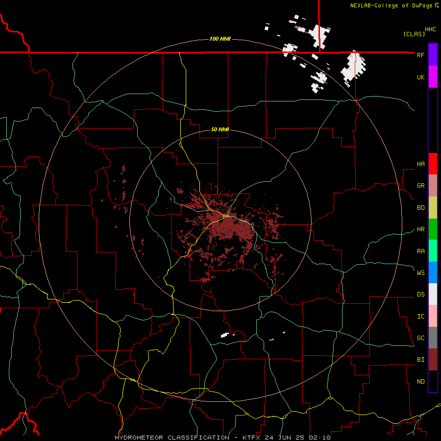Click the RF legend label
The width and height of the screenshot is (441, 441).
click(420, 55)
